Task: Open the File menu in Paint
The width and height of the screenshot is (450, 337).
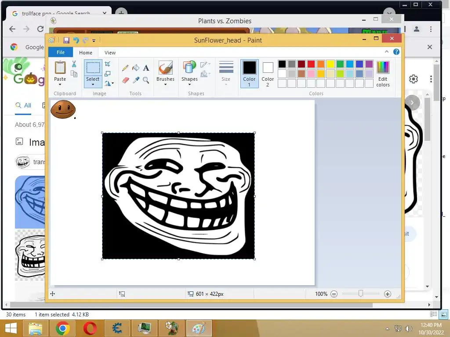Action: [61, 52]
